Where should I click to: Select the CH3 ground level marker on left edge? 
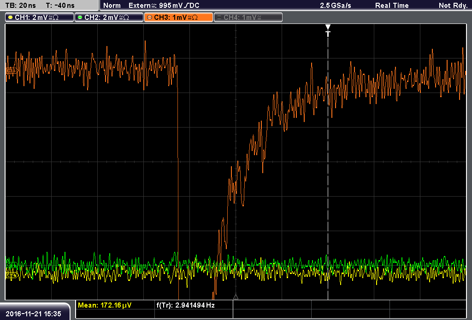pyautogui.click(x=12, y=71)
